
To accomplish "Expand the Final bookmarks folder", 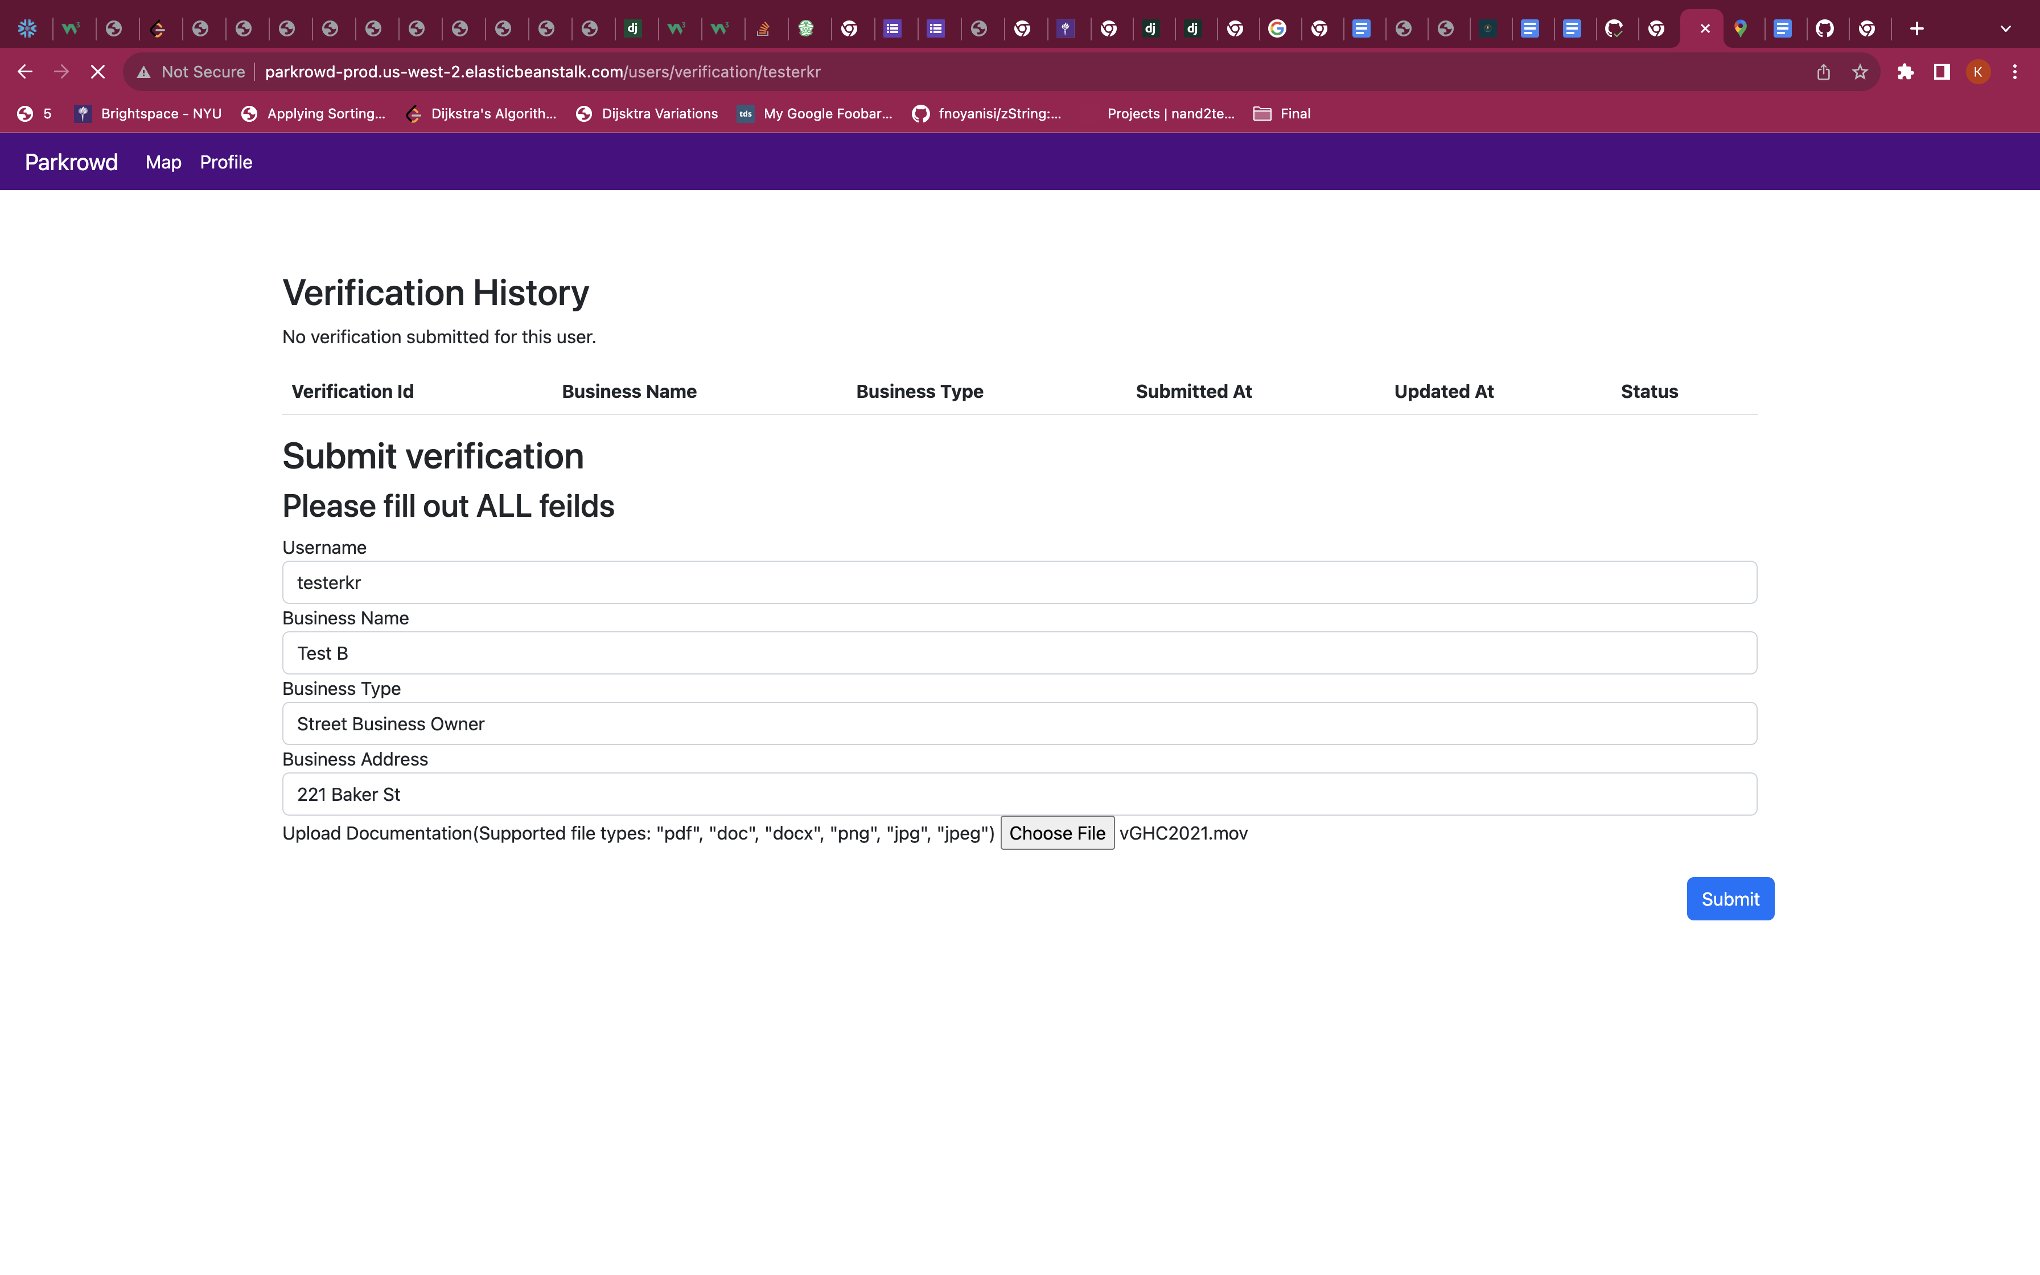I will point(1281,113).
